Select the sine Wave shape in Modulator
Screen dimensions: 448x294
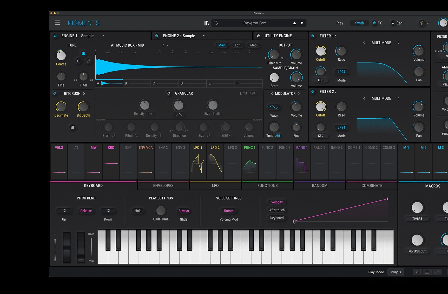tap(274, 107)
